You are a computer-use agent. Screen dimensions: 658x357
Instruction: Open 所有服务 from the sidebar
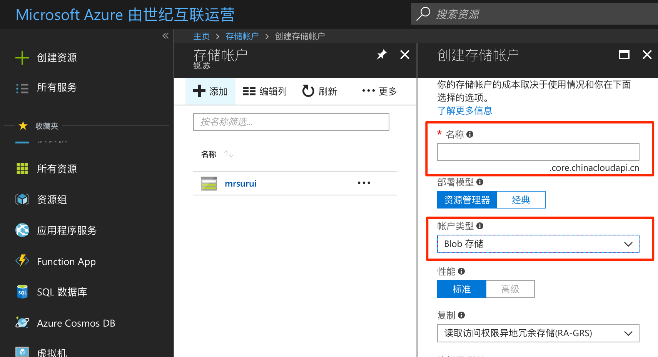[x=57, y=88]
